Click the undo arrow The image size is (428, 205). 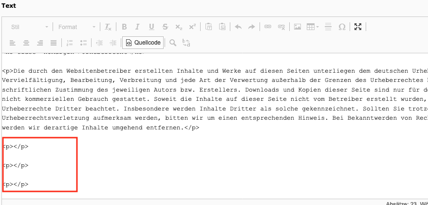tap(238, 27)
